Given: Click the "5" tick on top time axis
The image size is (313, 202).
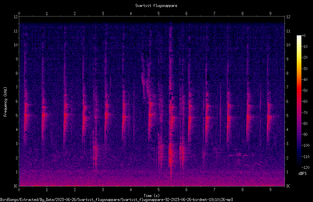Looking at the screenshot, I should click(159, 14).
